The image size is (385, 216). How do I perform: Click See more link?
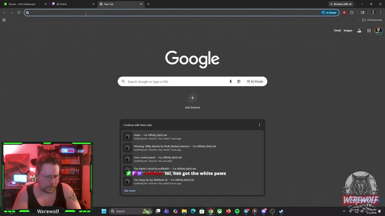point(130,191)
